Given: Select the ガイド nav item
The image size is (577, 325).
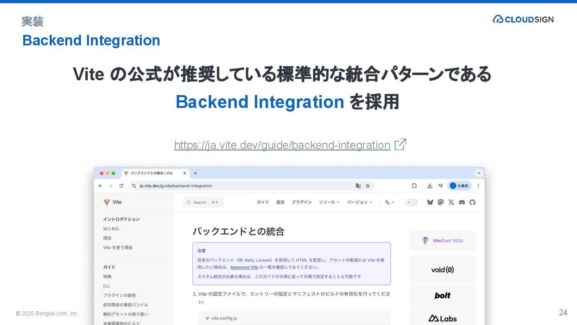Looking at the screenshot, I should [263, 202].
